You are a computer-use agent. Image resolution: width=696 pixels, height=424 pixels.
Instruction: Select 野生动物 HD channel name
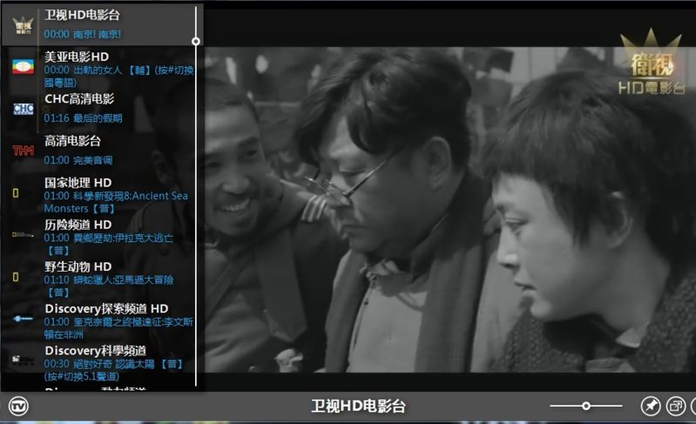(x=78, y=266)
